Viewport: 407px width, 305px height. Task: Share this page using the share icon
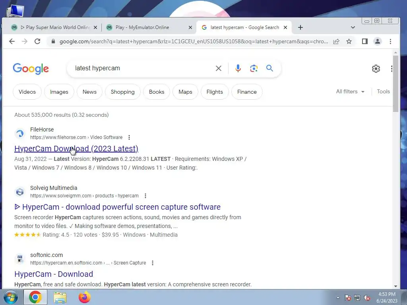[x=336, y=41]
